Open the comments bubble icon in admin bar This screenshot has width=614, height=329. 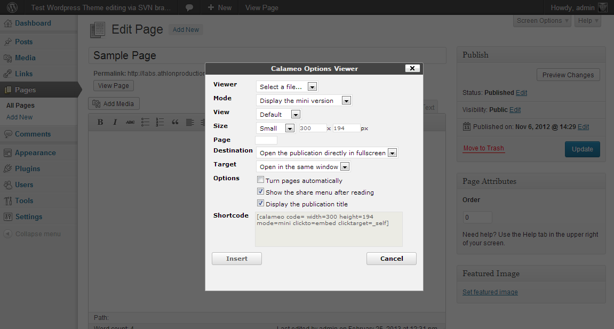tap(189, 7)
